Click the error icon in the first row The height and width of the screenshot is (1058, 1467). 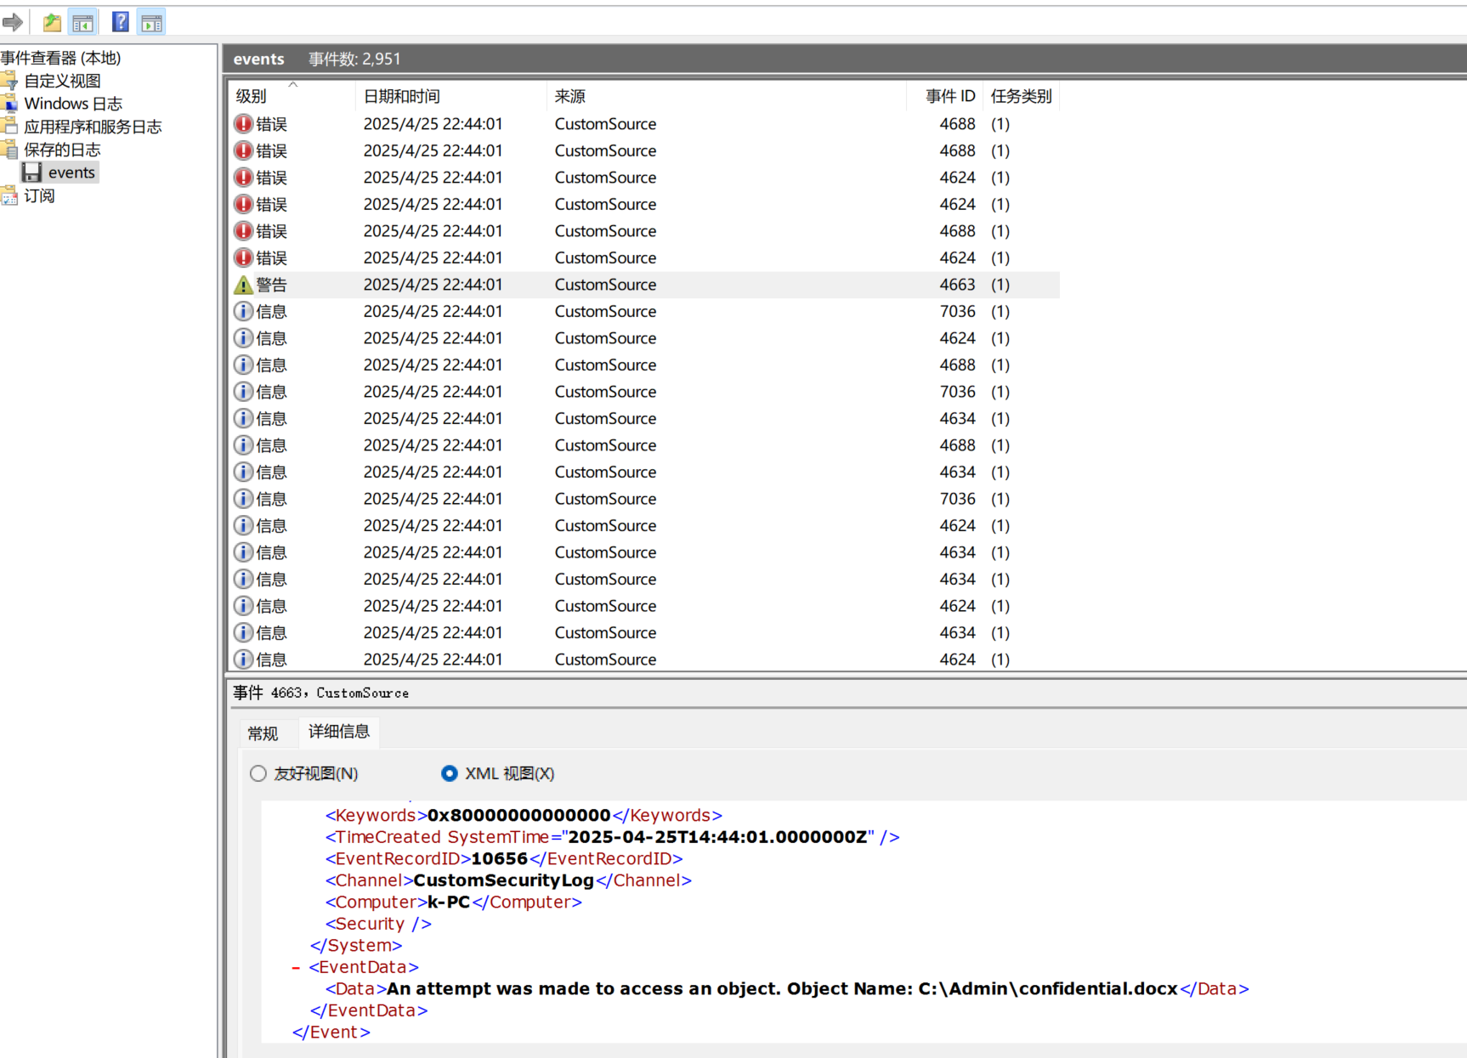click(243, 124)
